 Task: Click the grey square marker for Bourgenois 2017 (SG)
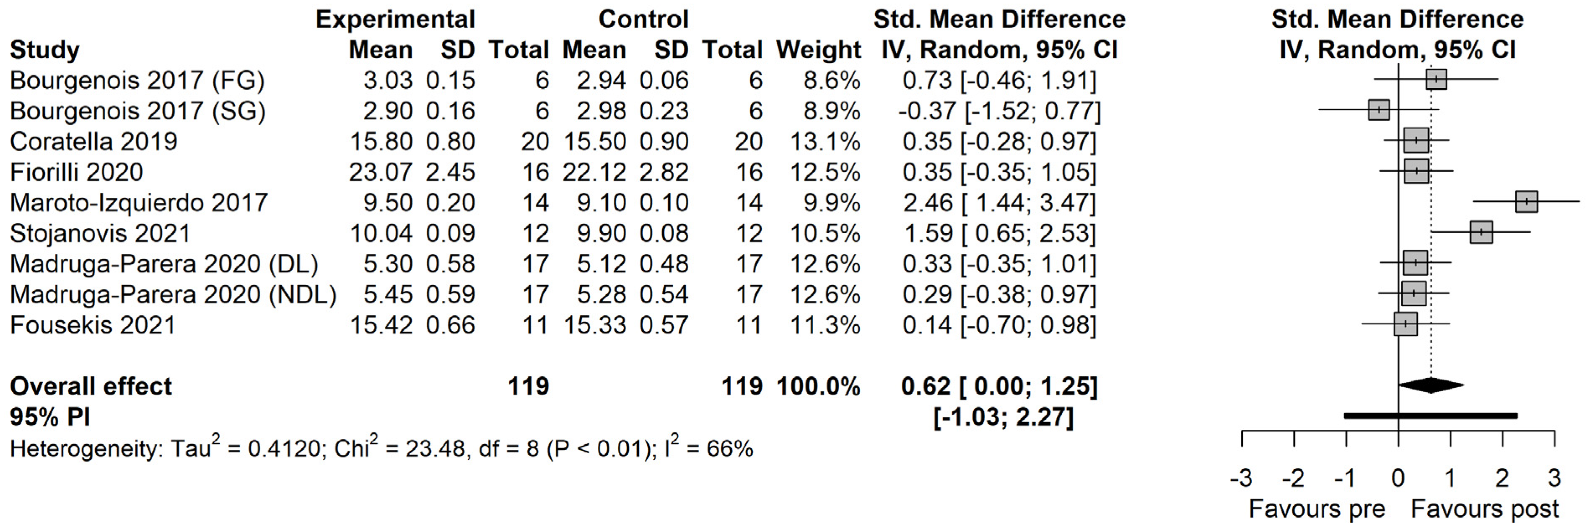point(1379,110)
